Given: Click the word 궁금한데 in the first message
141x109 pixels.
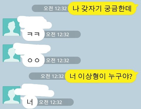Looking at the screenshot, I should (x=118, y=8).
